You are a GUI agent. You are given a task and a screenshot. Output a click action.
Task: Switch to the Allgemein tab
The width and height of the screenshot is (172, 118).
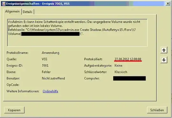[12, 11]
